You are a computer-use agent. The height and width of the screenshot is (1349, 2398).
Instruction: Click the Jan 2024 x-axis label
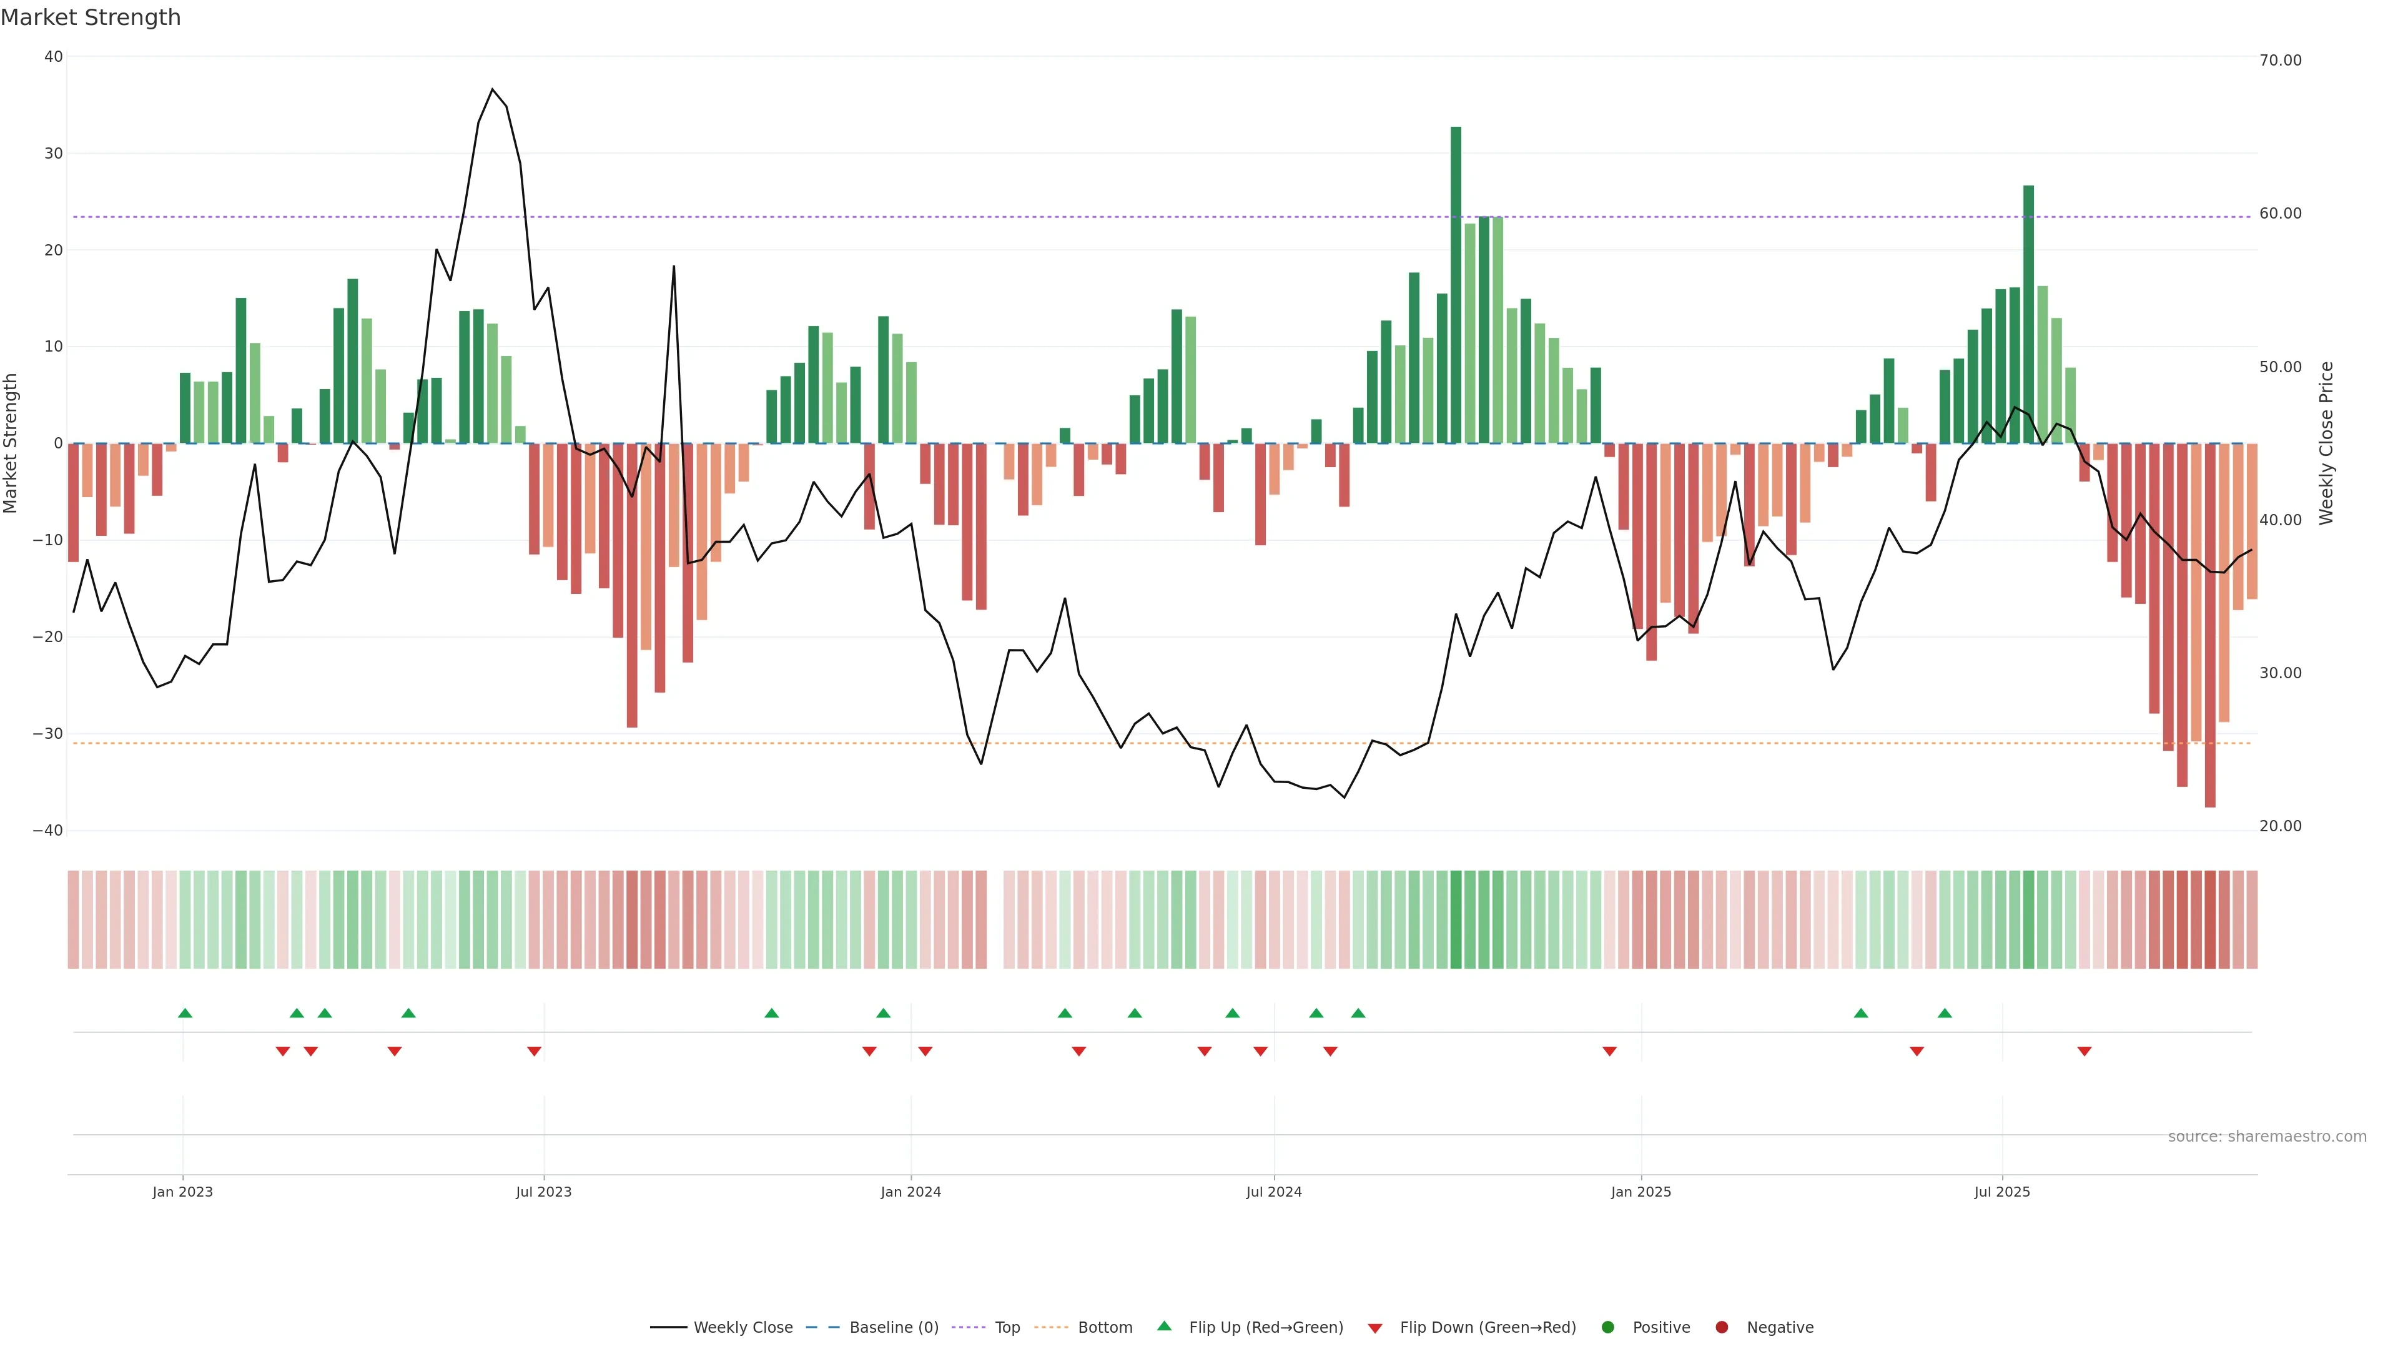910,1192
